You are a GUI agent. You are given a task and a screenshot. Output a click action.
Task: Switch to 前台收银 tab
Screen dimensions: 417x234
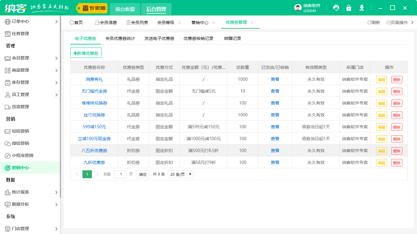(x=125, y=9)
